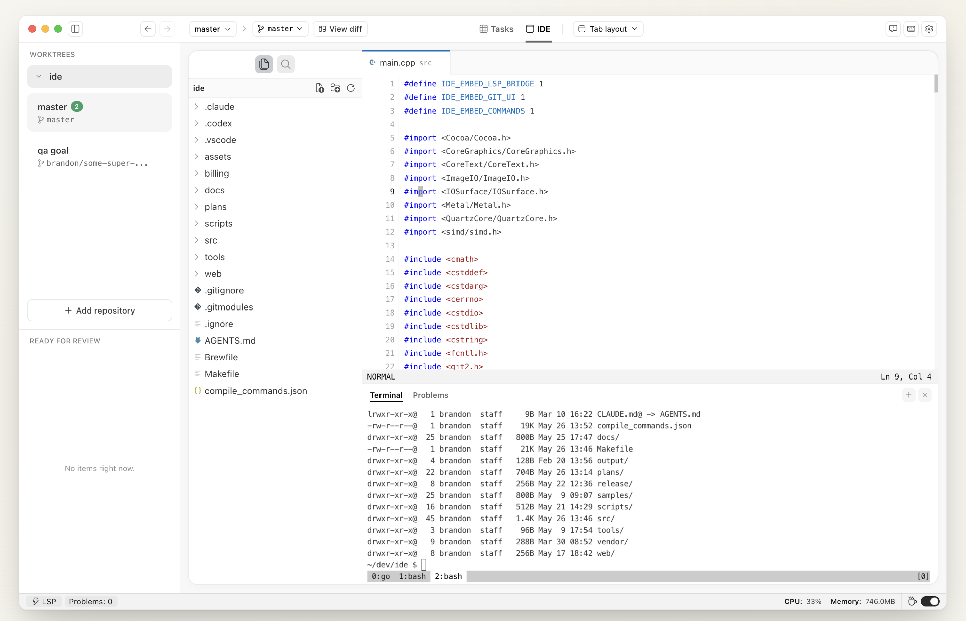The width and height of the screenshot is (966, 621).
Task: Create a new folder in ide folder
Action: [x=335, y=88]
